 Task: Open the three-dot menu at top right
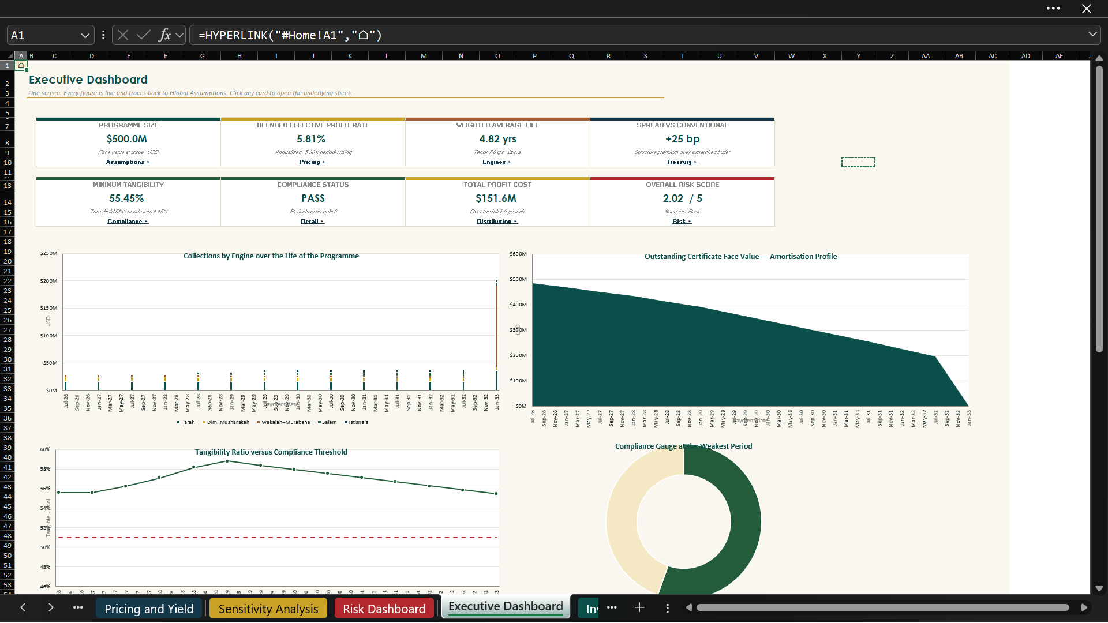[1053, 9]
